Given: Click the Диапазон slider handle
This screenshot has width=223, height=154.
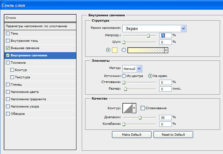Looking at the screenshot, I should click(x=140, y=117).
